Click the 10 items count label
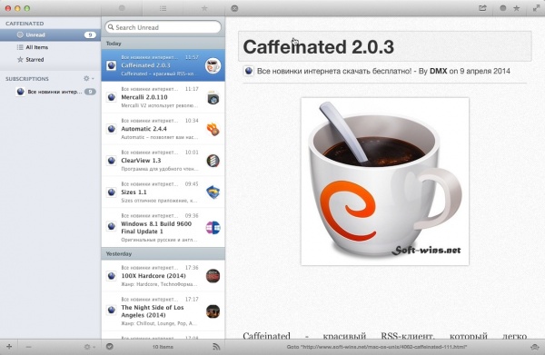 point(163,347)
